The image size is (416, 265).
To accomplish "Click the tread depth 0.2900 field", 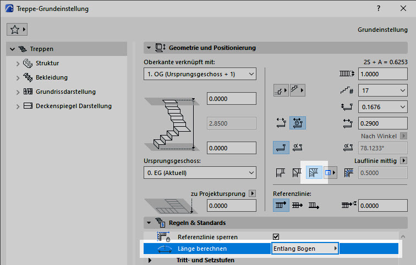I will point(383,123).
